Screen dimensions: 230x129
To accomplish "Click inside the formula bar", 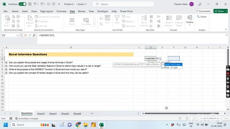I will pyautogui.click(x=131, y=39).
